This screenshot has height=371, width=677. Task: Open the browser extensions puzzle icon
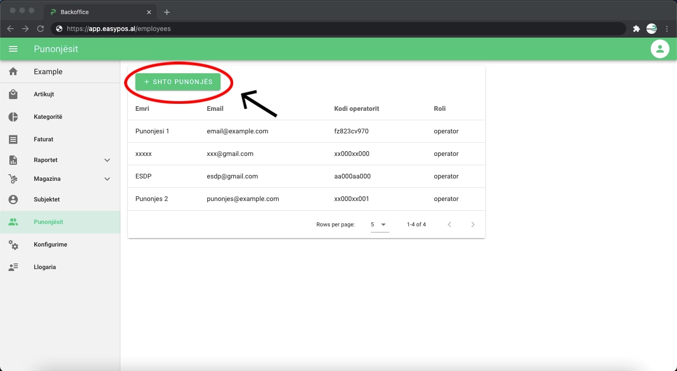[x=637, y=29]
